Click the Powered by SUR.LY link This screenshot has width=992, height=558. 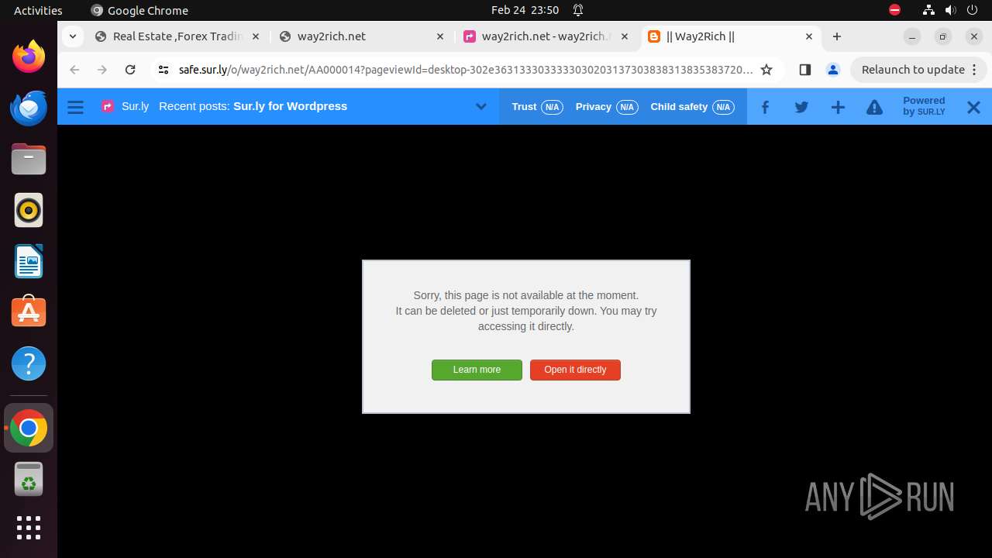(x=924, y=106)
